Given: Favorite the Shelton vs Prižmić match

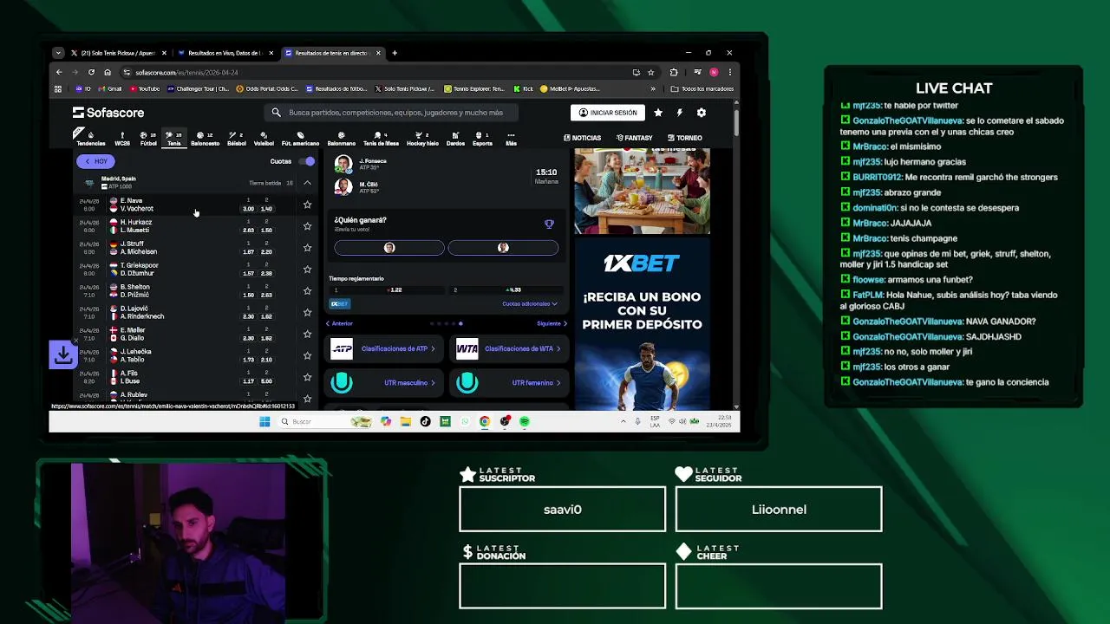Looking at the screenshot, I should (x=307, y=291).
